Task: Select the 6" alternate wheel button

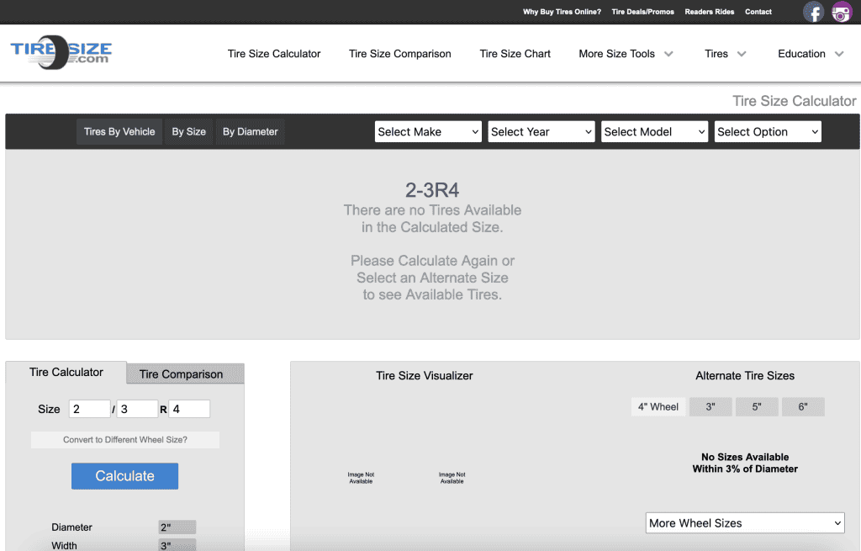Action: pos(803,407)
